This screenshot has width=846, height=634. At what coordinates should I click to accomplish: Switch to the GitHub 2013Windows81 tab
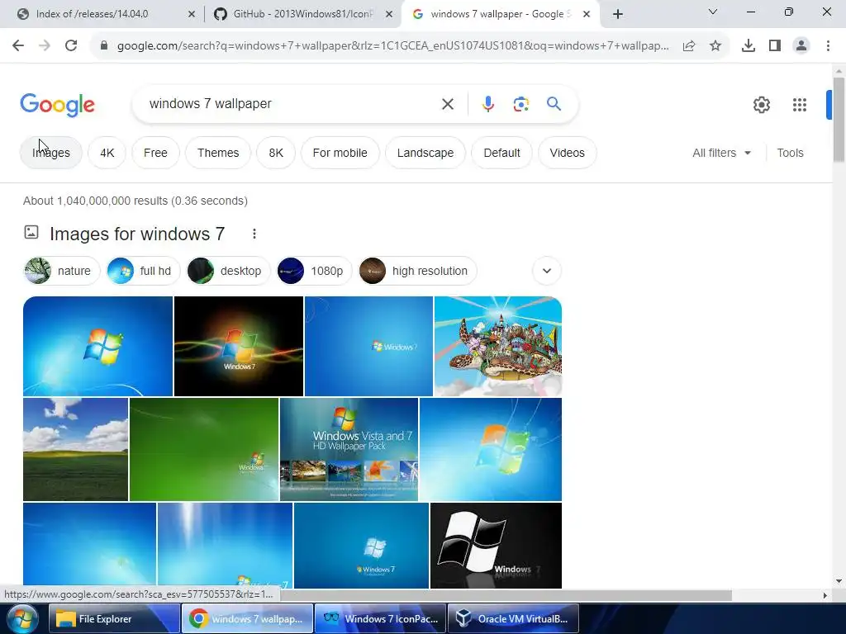click(302, 14)
